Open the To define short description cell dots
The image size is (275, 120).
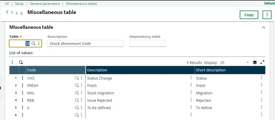[x=262, y=107]
